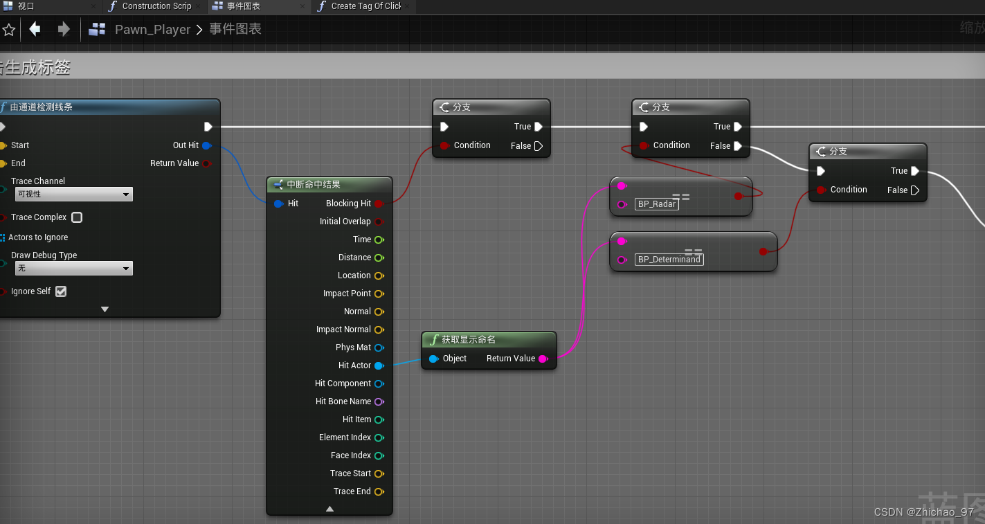Click the favorites star icon in toolbar
This screenshot has height=524, width=985.
click(9, 30)
